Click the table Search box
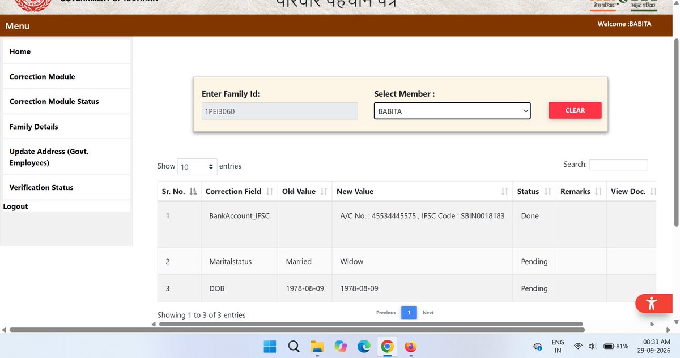This screenshot has height=358, width=680. click(x=618, y=165)
